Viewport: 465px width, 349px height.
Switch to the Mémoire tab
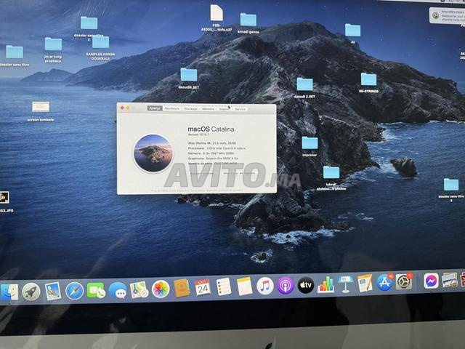pyautogui.click(x=208, y=109)
